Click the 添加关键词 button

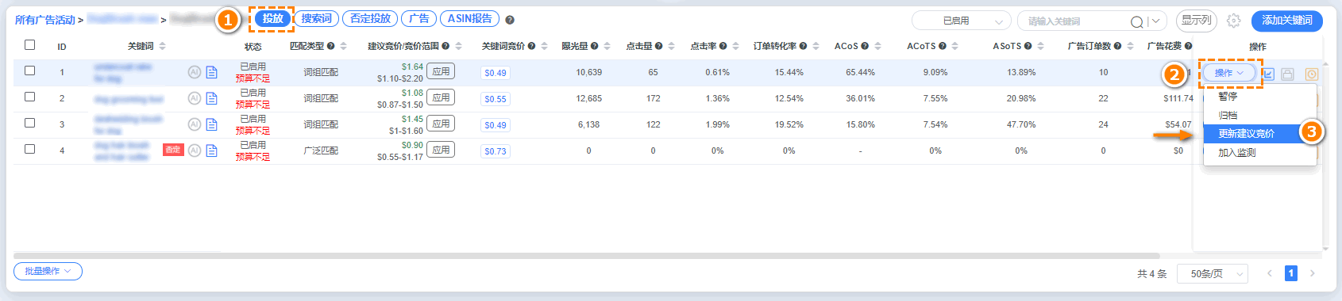coord(1287,21)
